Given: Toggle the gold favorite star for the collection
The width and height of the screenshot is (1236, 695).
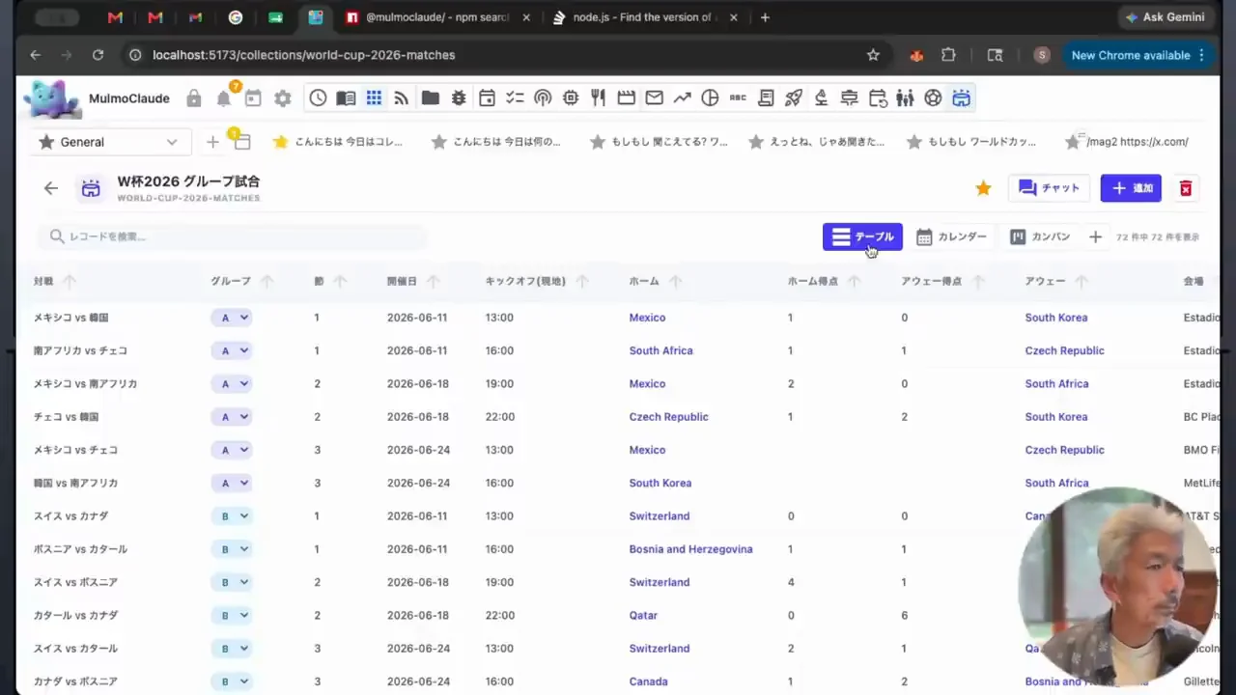Looking at the screenshot, I should (x=983, y=188).
